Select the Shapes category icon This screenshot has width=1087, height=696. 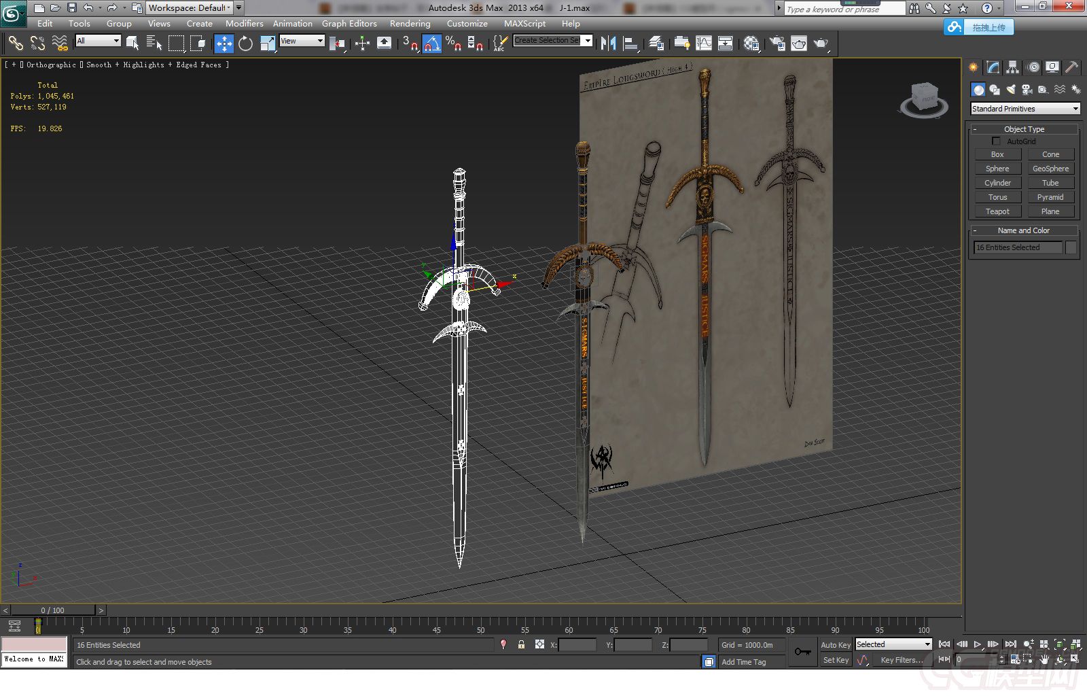pyautogui.click(x=995, y=89)
